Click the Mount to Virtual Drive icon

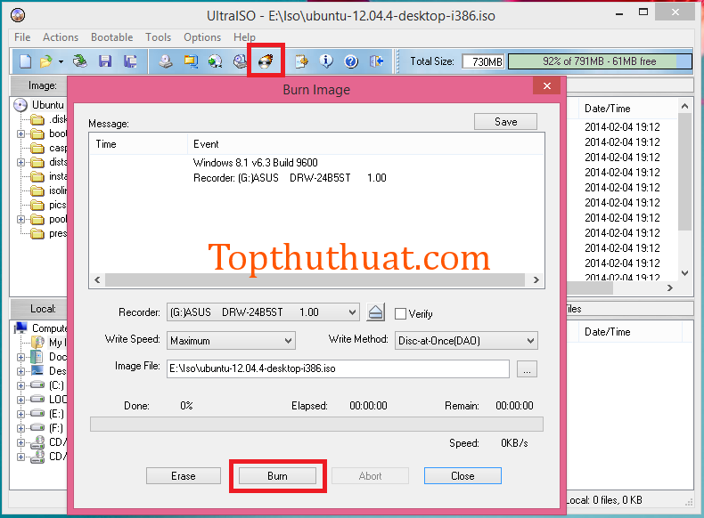pos(241,61)
